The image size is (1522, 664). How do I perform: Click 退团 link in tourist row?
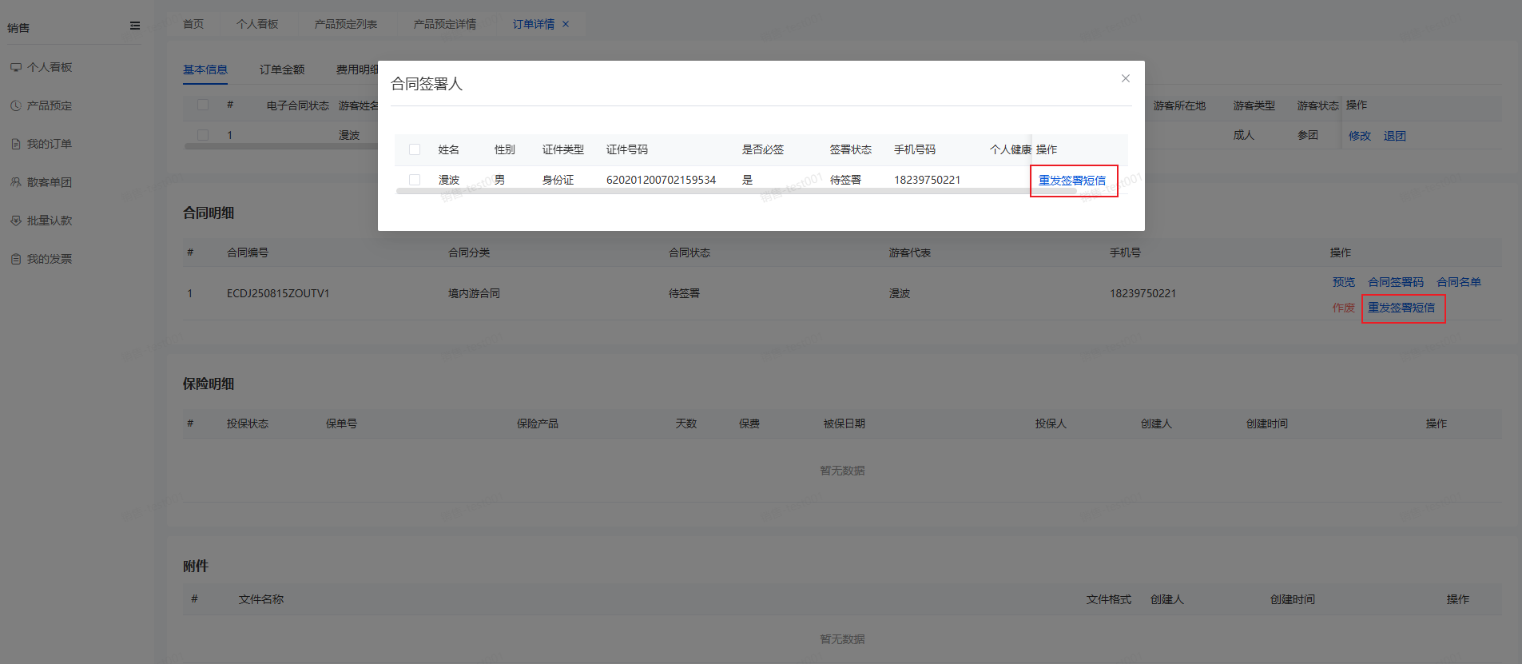click(x=1394, y=136)
